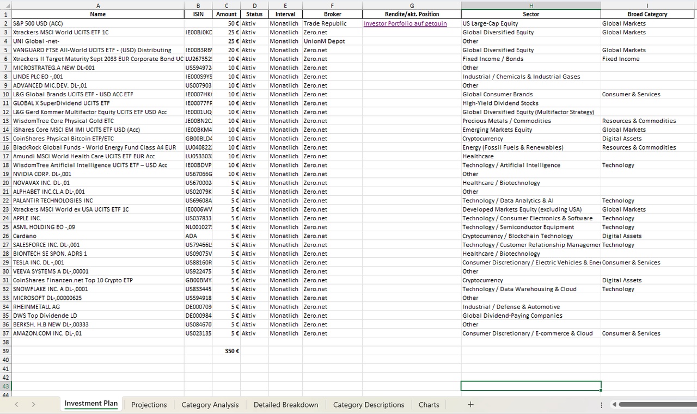Go to the Charts sheet tab

pyautogui.click(x=429, y=405)
